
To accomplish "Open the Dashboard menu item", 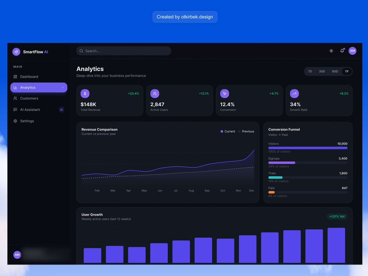I will [x=39, y=77].
